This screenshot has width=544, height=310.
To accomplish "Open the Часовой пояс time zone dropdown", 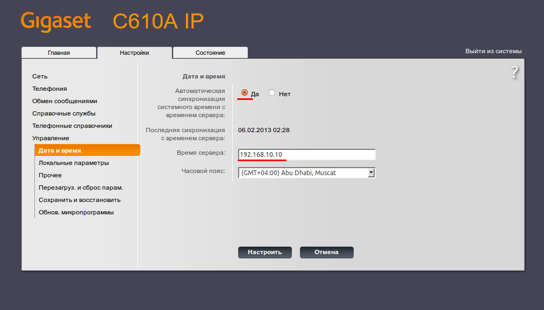I will point(307,172).
